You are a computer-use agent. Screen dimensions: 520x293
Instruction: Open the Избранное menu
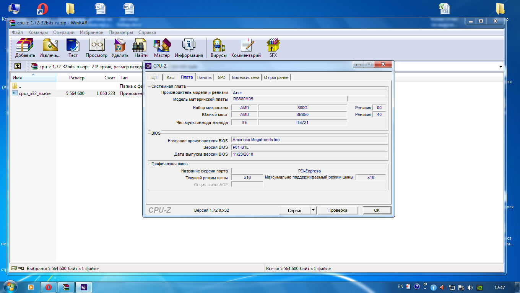click(92, 32)
